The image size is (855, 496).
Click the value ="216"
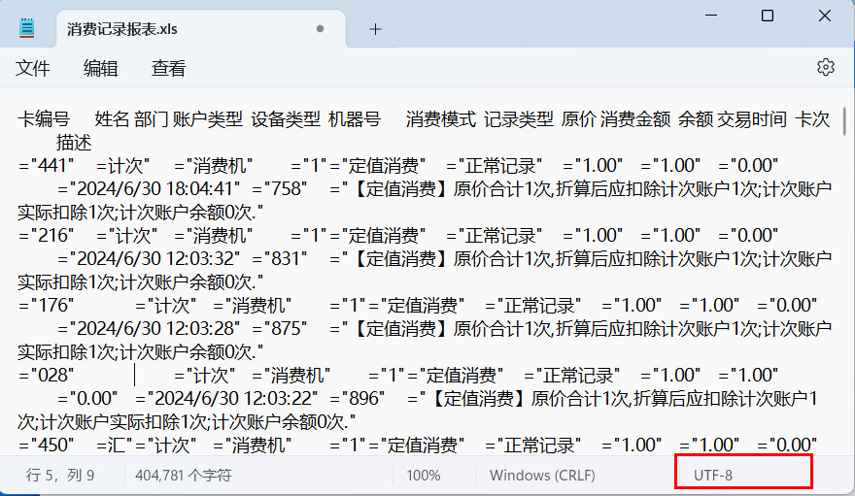[46, 236]
